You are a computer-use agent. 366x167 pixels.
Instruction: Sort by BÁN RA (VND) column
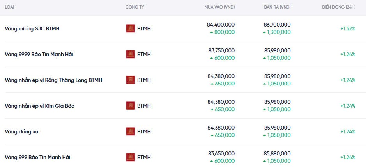(277, 7)
